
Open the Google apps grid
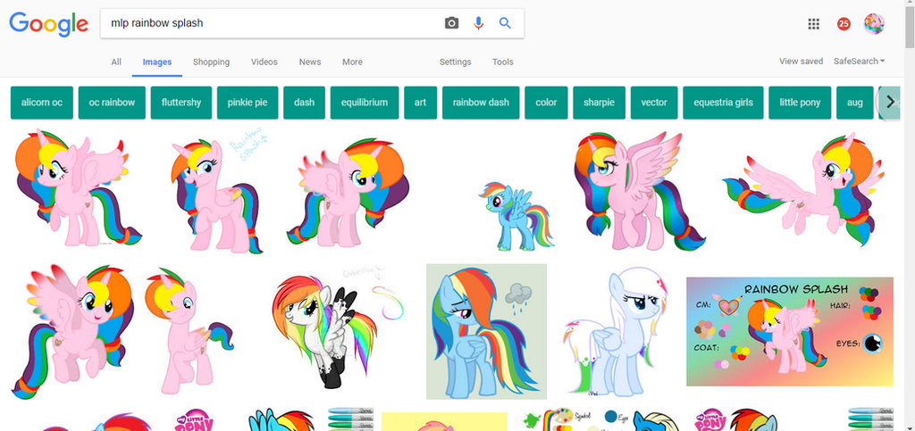(x=813, y=24)
